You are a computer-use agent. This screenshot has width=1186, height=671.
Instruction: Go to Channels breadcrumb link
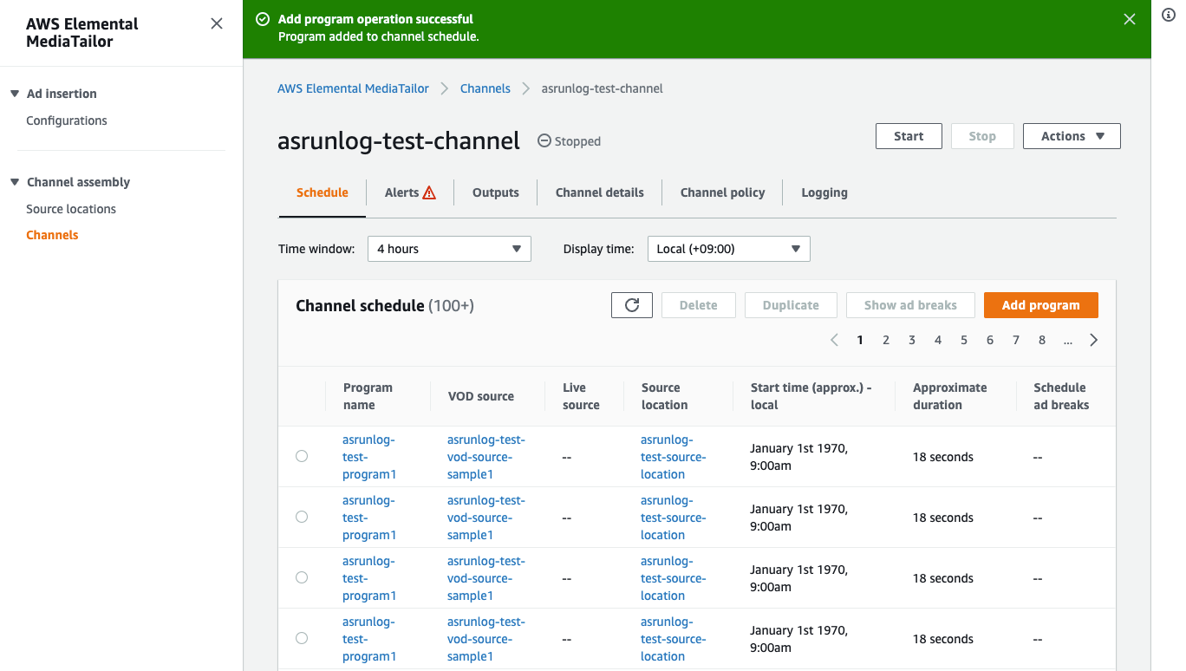tap(485, 88)
